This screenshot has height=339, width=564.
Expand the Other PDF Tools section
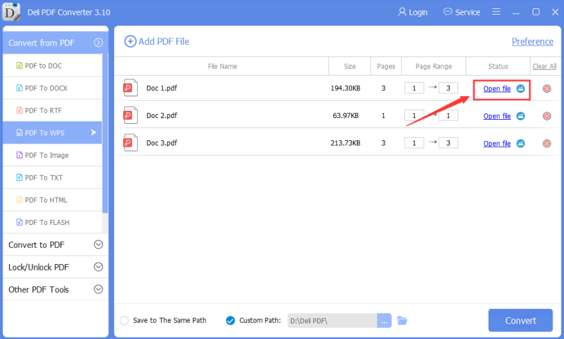click(x=98, y=289)
